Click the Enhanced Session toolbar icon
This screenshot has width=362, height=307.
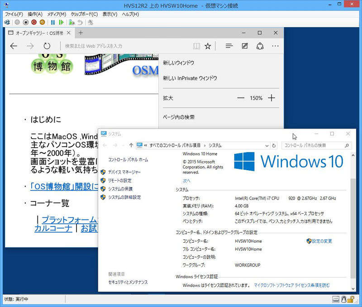coord(90,22)
